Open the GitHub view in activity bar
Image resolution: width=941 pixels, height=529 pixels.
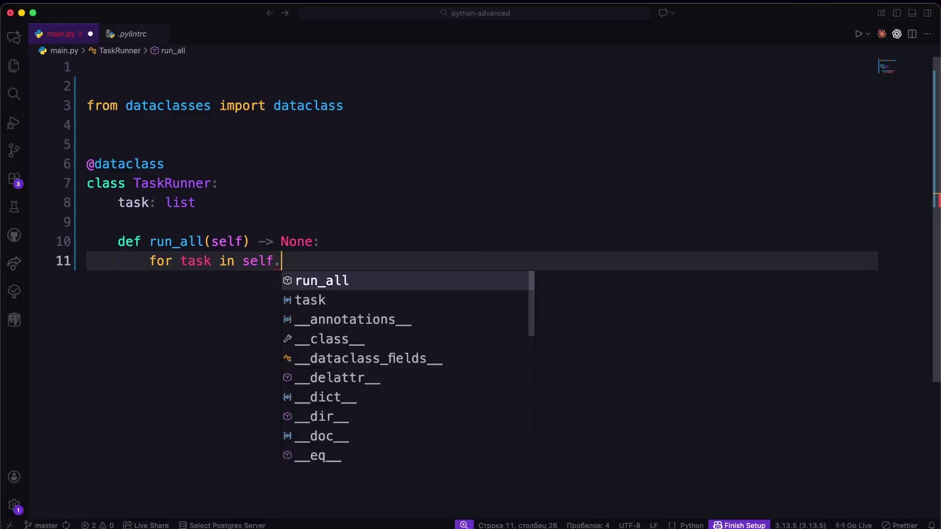pyautogui.click(x=14, y=235)
